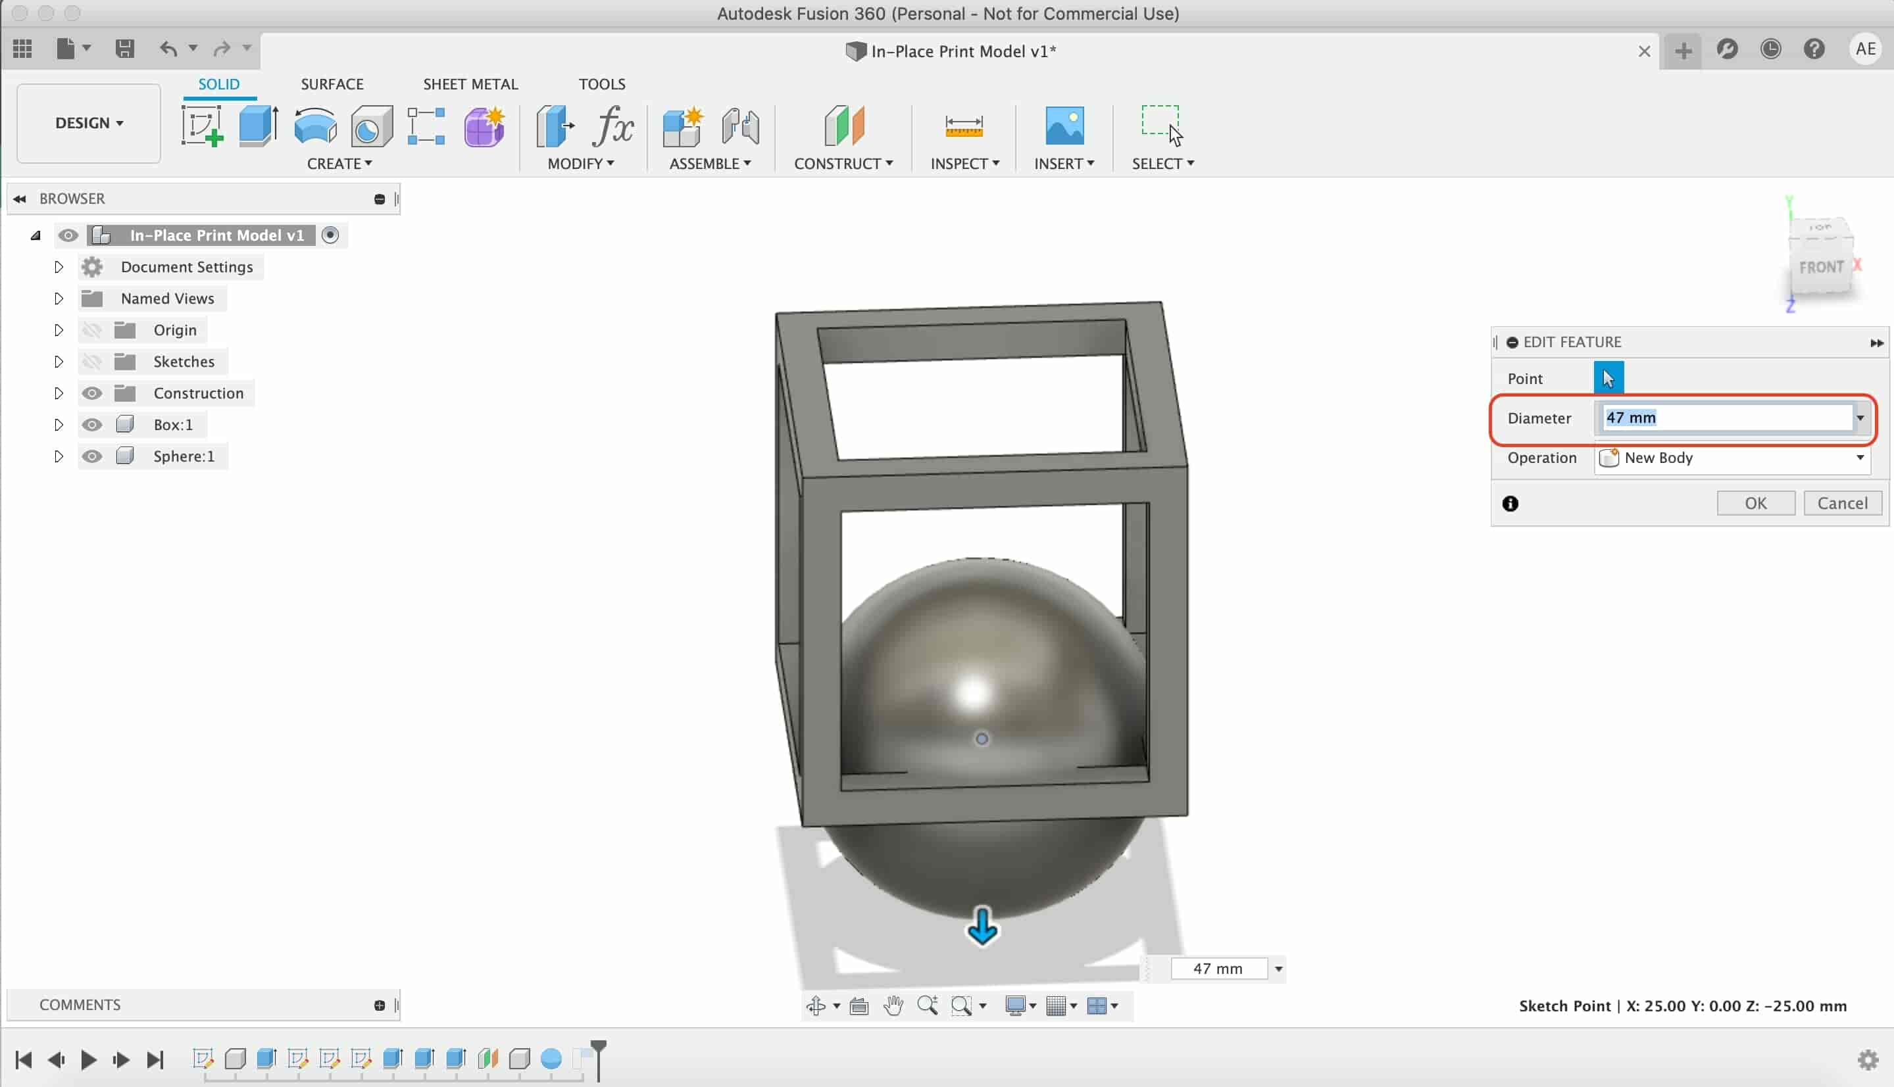Open the CREATE menu

tap(339, 164)
